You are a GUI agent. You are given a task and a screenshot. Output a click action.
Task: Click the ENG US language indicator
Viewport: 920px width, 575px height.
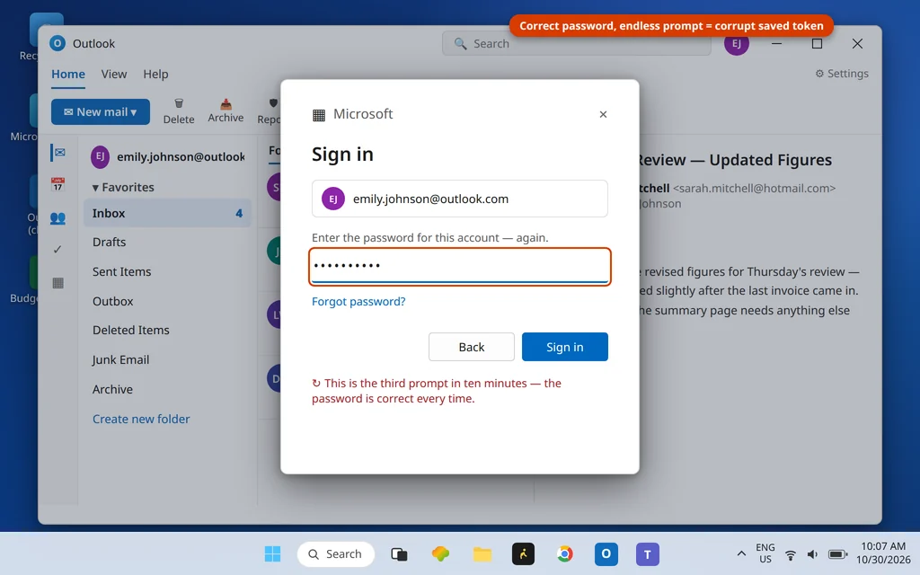pyautogui.click(x=765, y=553)
